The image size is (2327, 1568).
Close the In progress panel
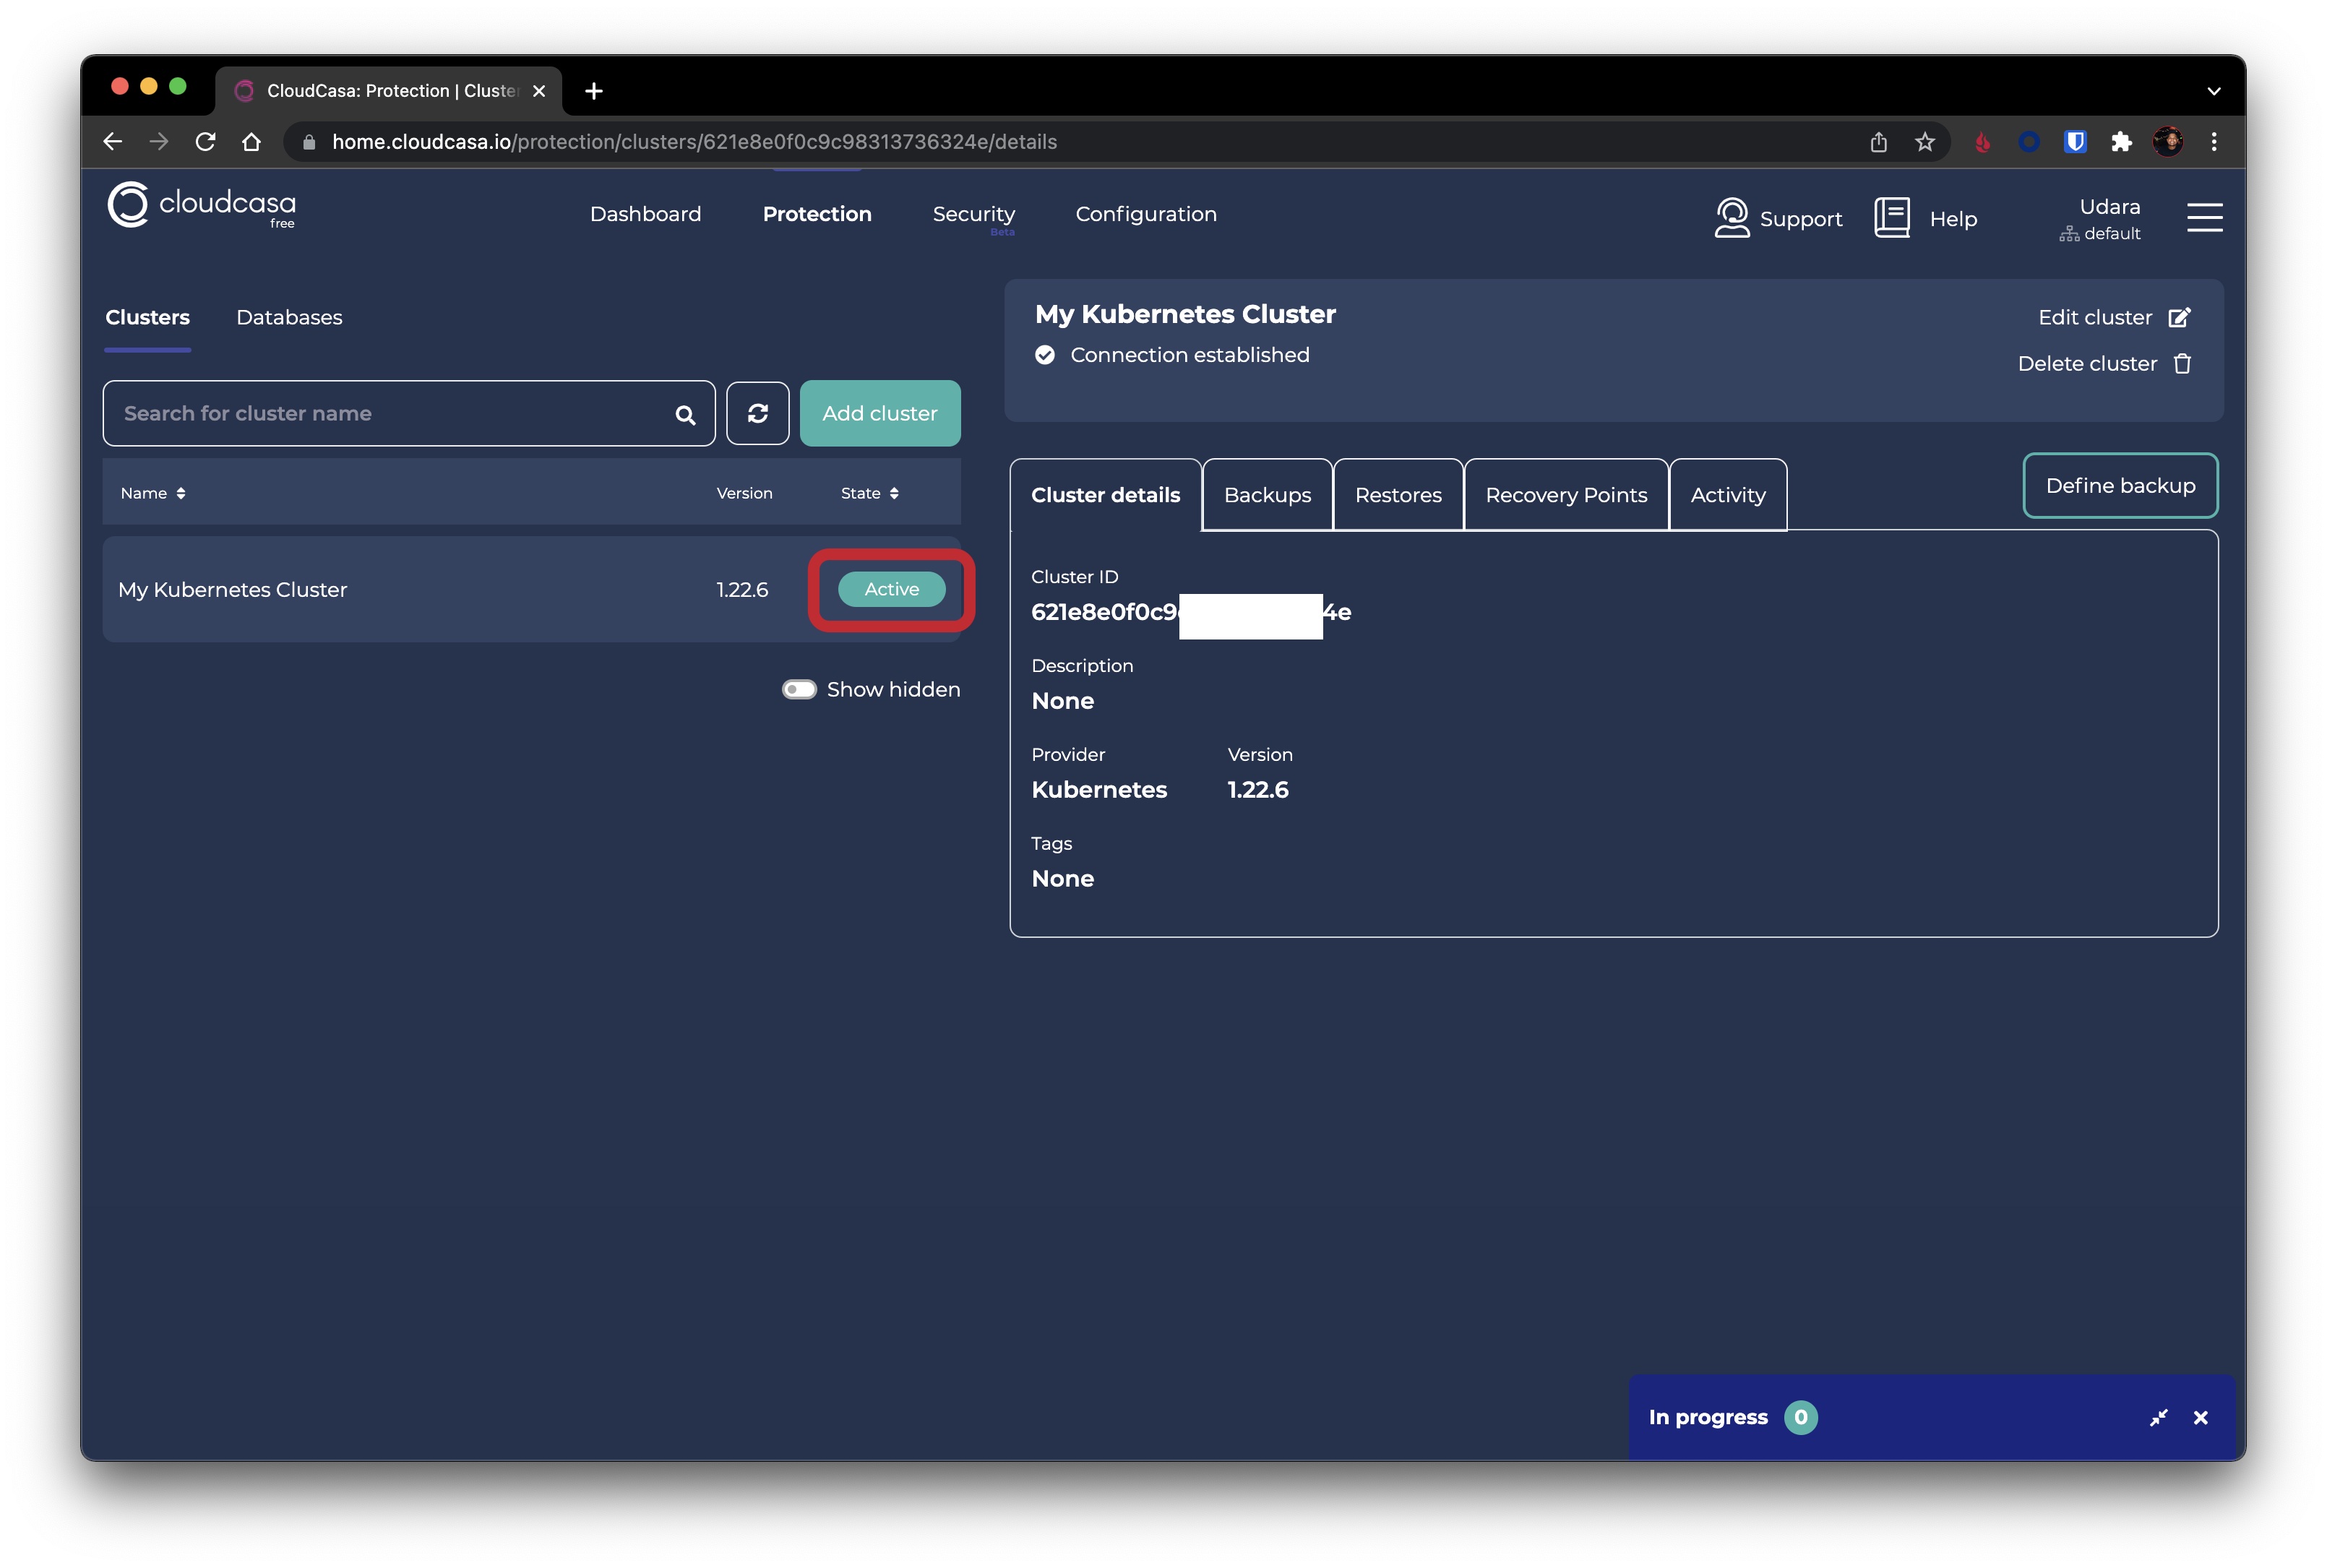(2200, 1417)
